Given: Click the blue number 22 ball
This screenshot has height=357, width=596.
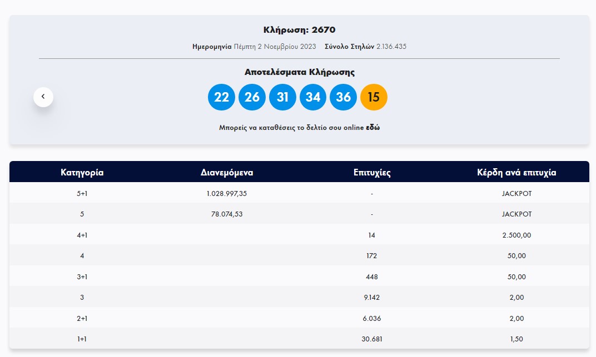Looking at the screenshot, I should [x=221, y=97].
